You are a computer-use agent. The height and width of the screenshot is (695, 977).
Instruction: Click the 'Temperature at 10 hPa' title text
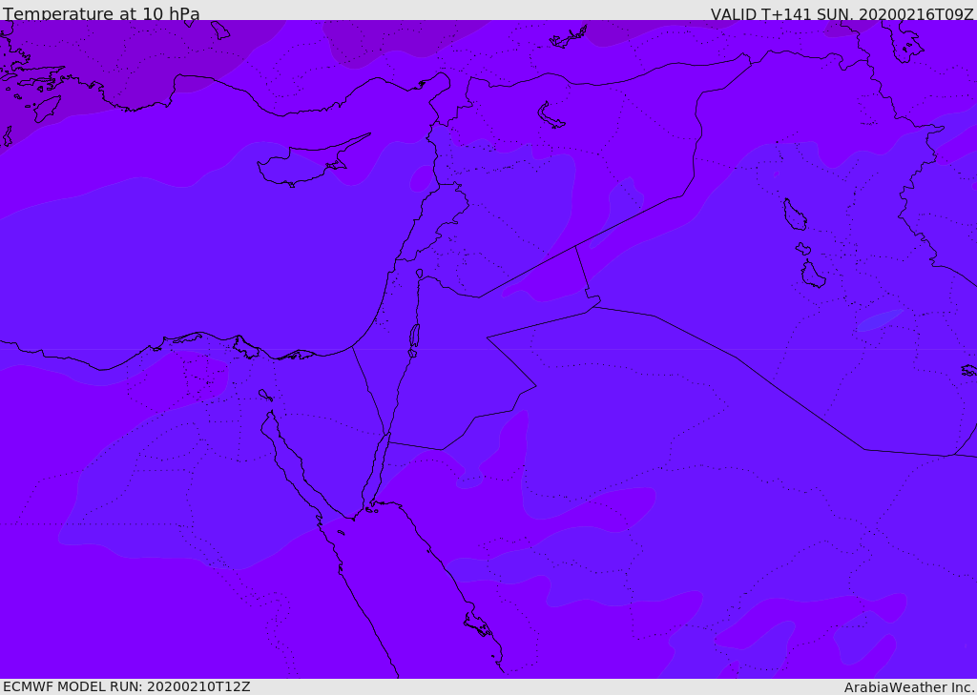tap(101, 13)
